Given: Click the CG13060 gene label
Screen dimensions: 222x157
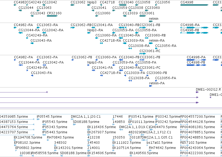Looking at the screenshot, I should 103,13.
